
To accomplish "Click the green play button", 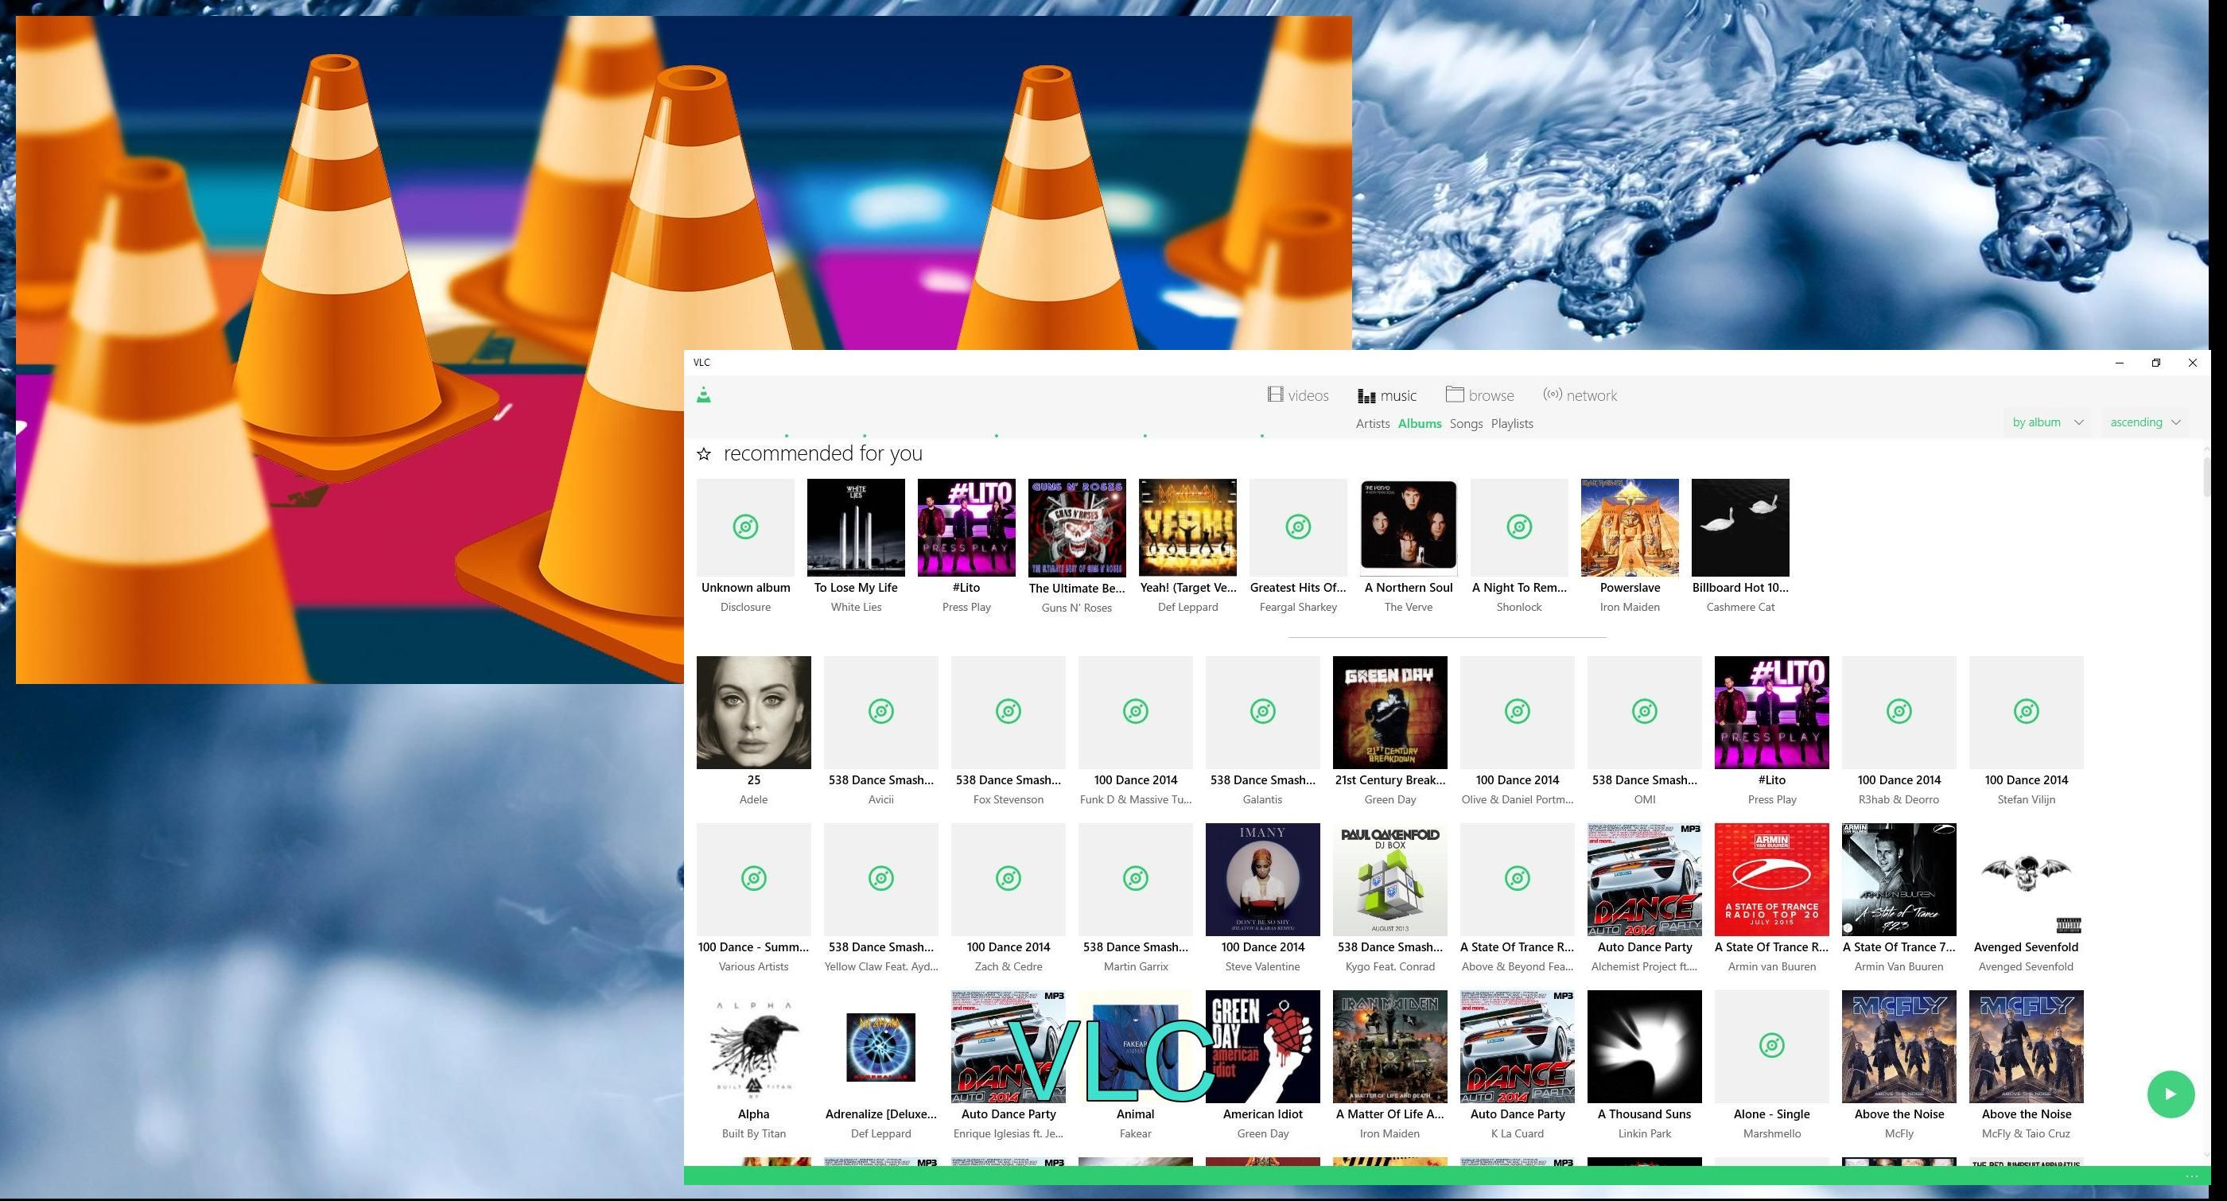I will tap(2170, 1094).
